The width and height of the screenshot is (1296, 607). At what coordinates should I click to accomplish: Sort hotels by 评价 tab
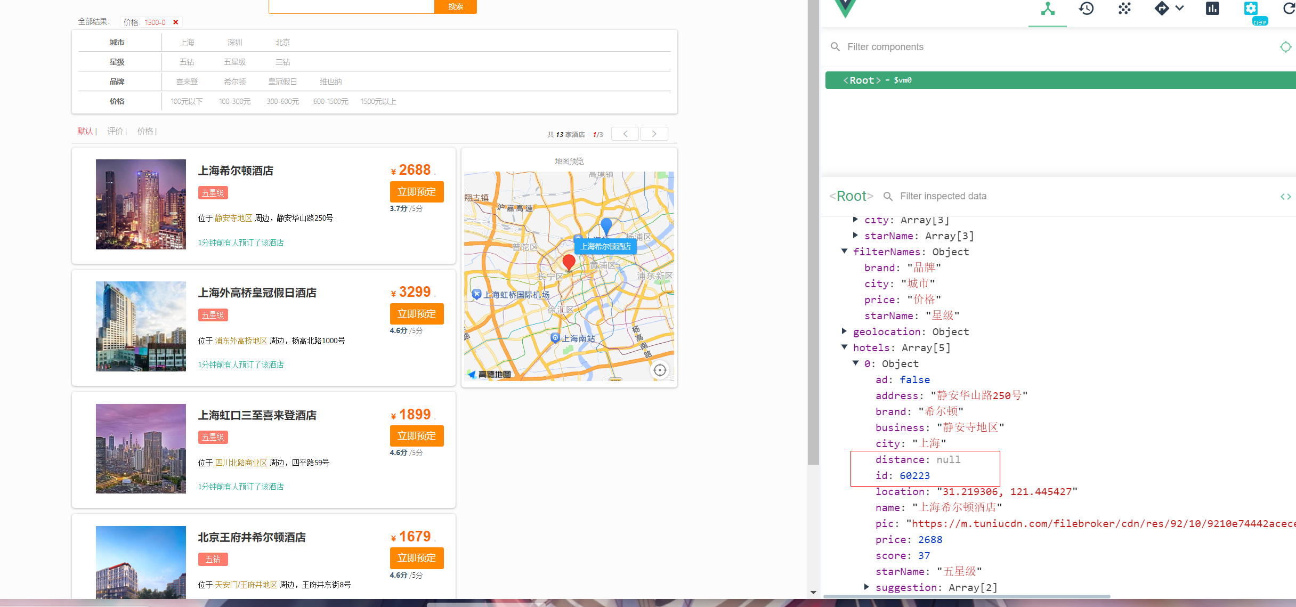point(115,131)
